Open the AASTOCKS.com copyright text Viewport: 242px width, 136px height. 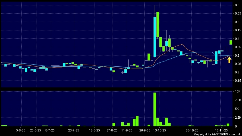[x=217, y=134]
